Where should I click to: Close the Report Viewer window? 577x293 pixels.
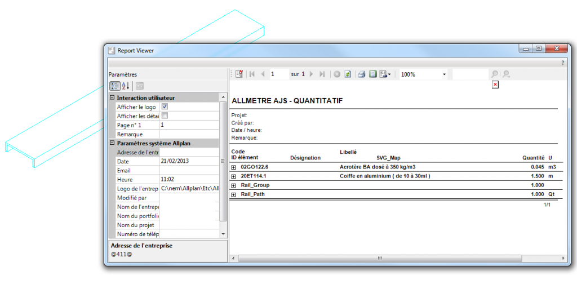click(556, 48)
